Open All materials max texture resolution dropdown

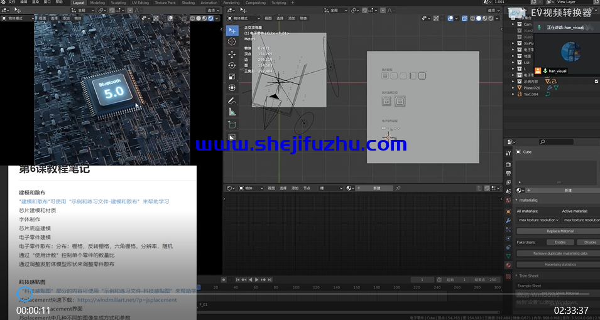coord(538,220)
